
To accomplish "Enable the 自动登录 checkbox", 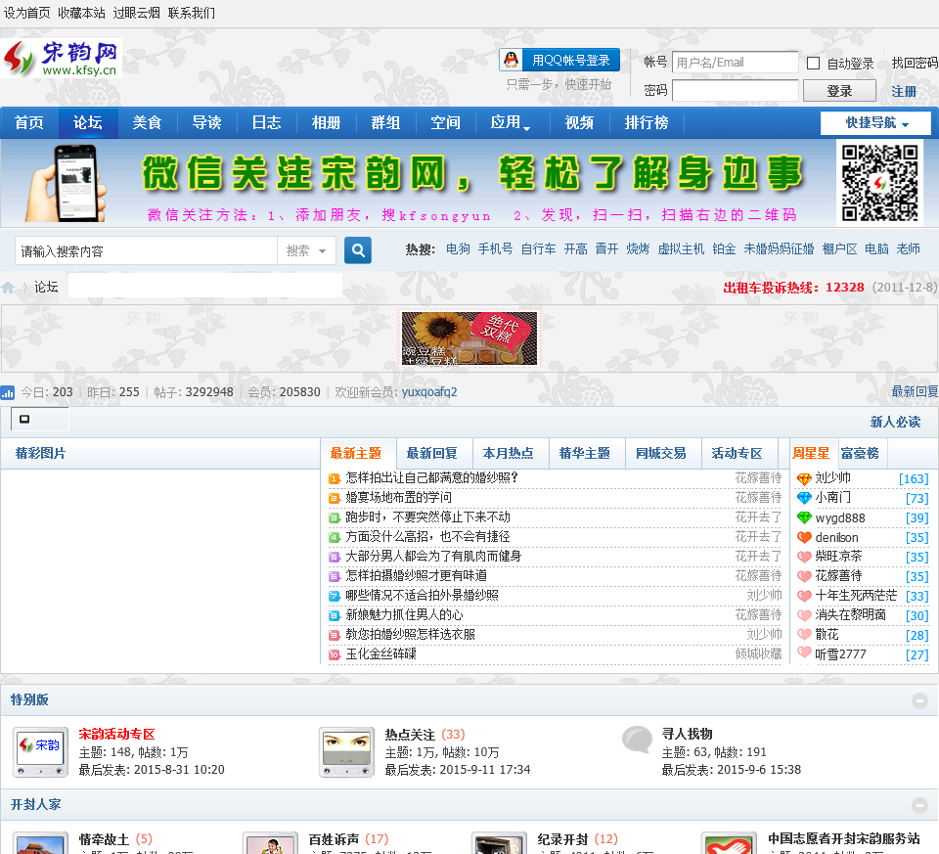I will (813, 63).
